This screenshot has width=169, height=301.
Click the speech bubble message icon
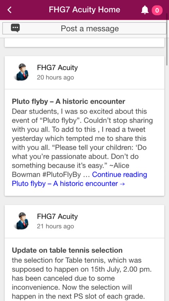pos(15,28)
